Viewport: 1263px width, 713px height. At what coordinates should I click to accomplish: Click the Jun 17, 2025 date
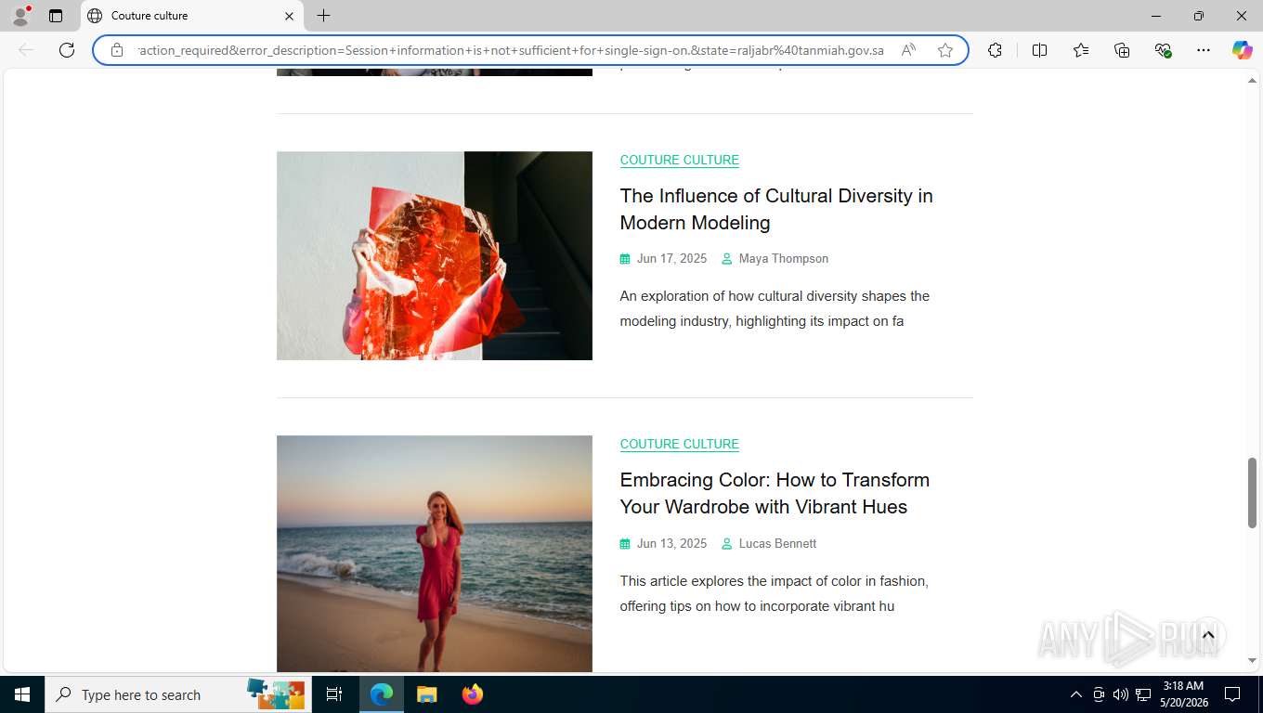(671, 259)
